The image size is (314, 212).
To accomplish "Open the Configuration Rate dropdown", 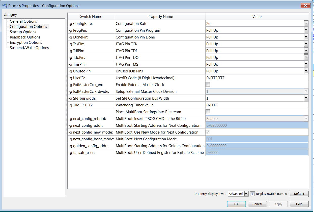I will tap(306, 23).
